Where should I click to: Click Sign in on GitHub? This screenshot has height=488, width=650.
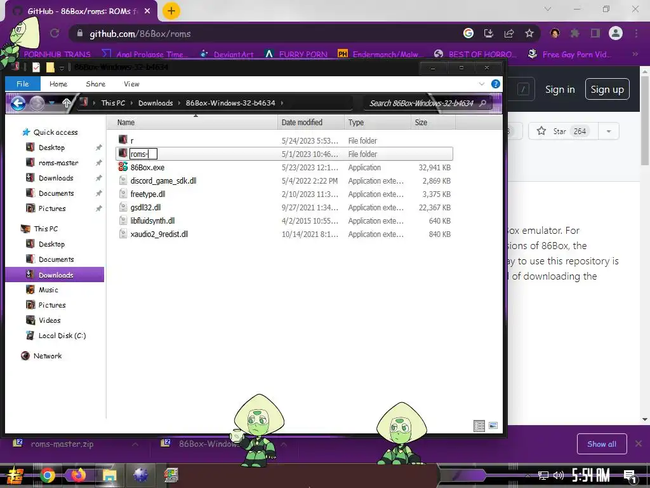560,89
